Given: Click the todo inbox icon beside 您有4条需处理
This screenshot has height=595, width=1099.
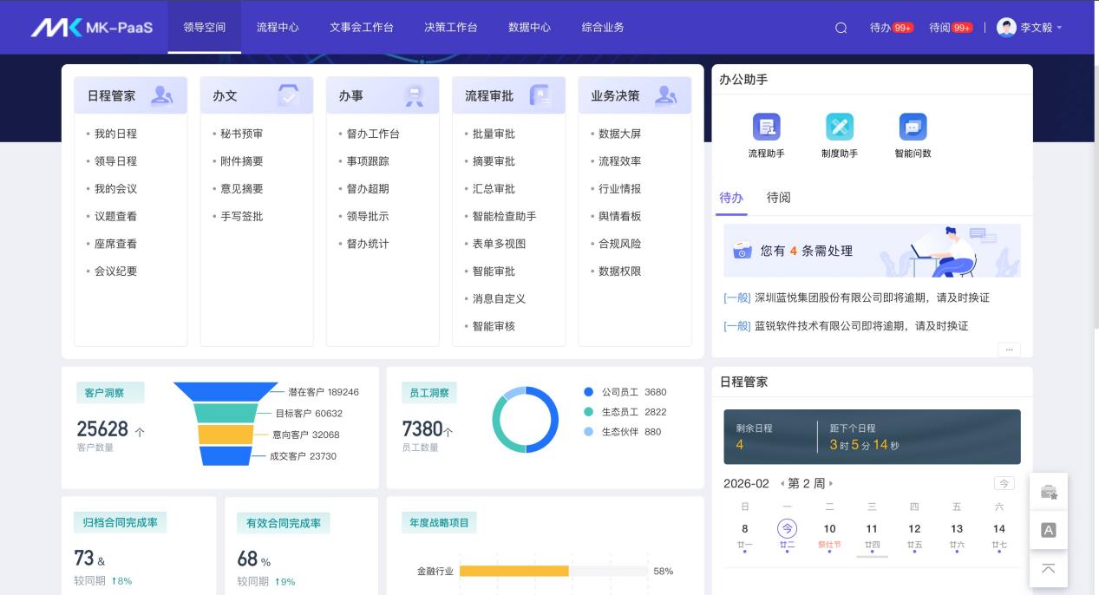Looking at the screenshot, I should tap(742, 251).
